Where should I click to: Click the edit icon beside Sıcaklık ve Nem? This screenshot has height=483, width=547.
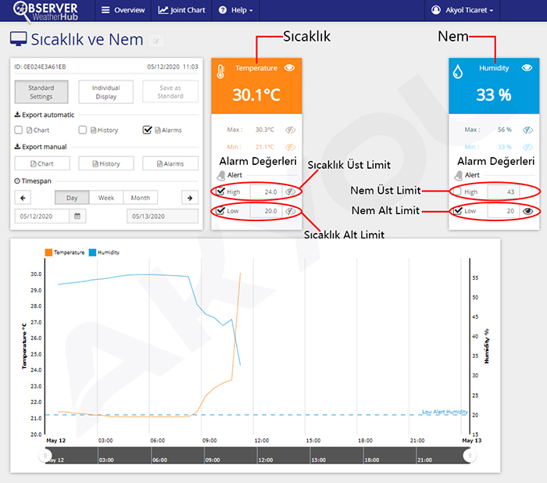pos(157,41)
